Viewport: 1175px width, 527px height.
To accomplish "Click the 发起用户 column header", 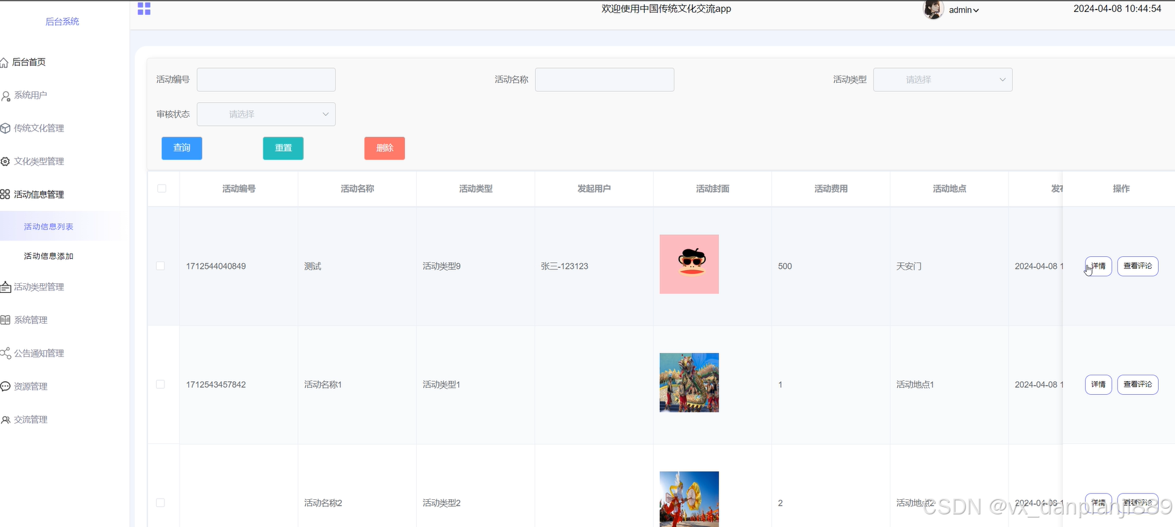I will pyautogui.click(x=594, y=188).
